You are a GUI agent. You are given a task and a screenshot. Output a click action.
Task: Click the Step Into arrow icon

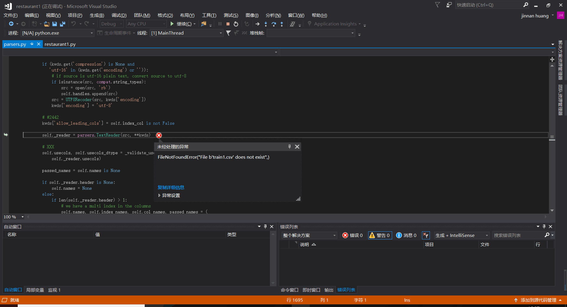[266, 24]
